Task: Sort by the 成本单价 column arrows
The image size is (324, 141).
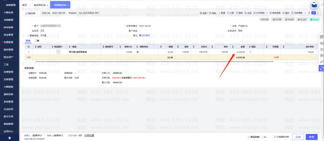Action: [284, 47]
